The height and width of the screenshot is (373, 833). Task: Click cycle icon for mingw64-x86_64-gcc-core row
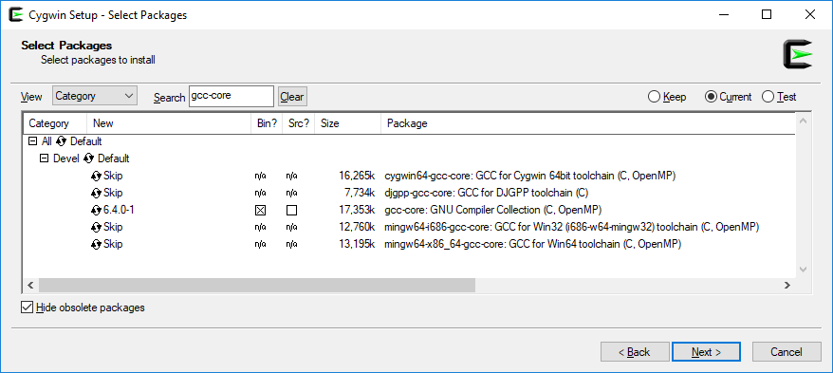click(96, 245)
